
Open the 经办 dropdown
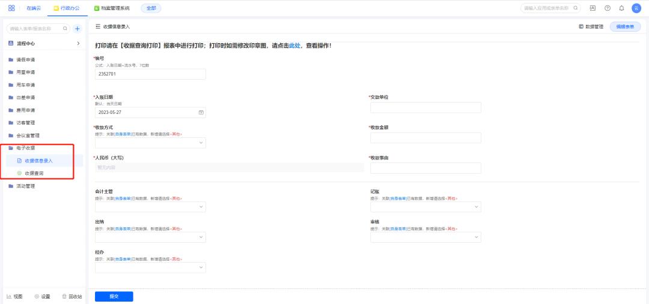coord(150,267)
